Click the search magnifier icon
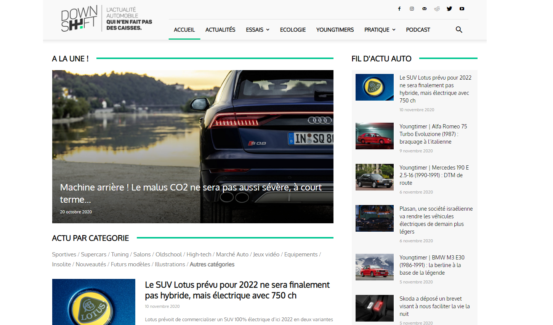The width and height of the screenshot is (553, 325). [459, 30]
